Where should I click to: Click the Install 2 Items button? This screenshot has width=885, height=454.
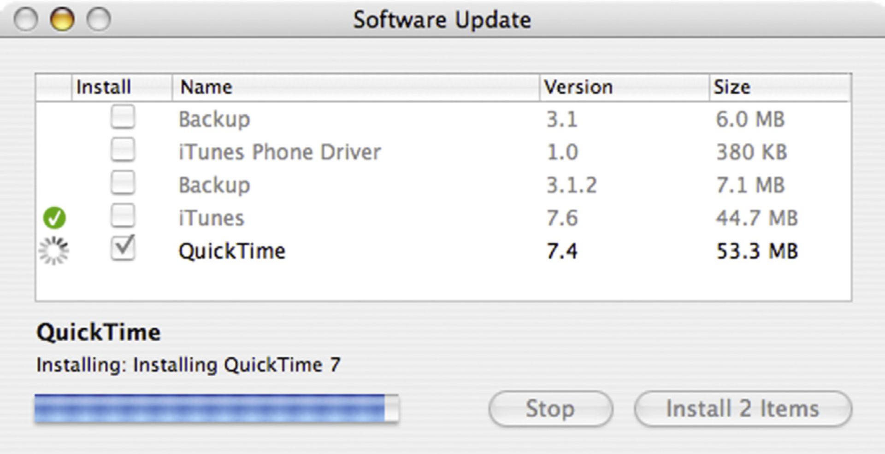(743, 408)
